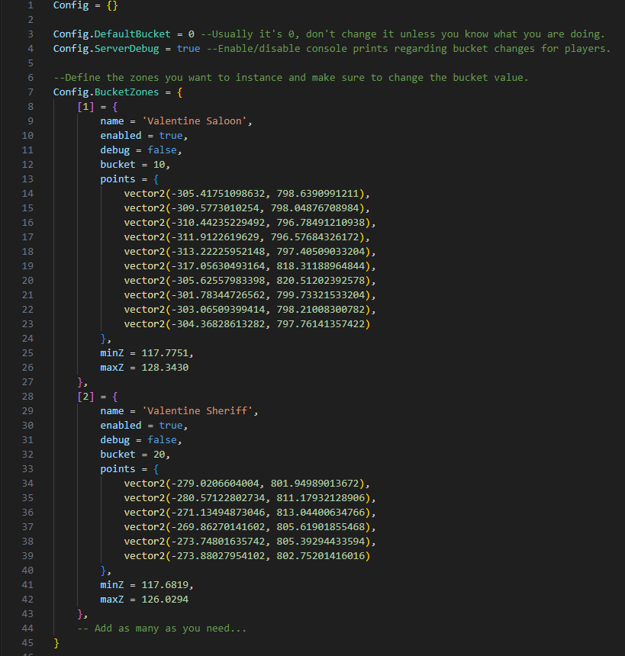Click the enabled = true value in Valentine Saloon
Viewport: 625px width, 656px height.
pos(171,135)
